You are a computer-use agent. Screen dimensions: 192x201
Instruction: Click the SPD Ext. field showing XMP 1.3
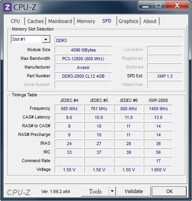[165, 76]
